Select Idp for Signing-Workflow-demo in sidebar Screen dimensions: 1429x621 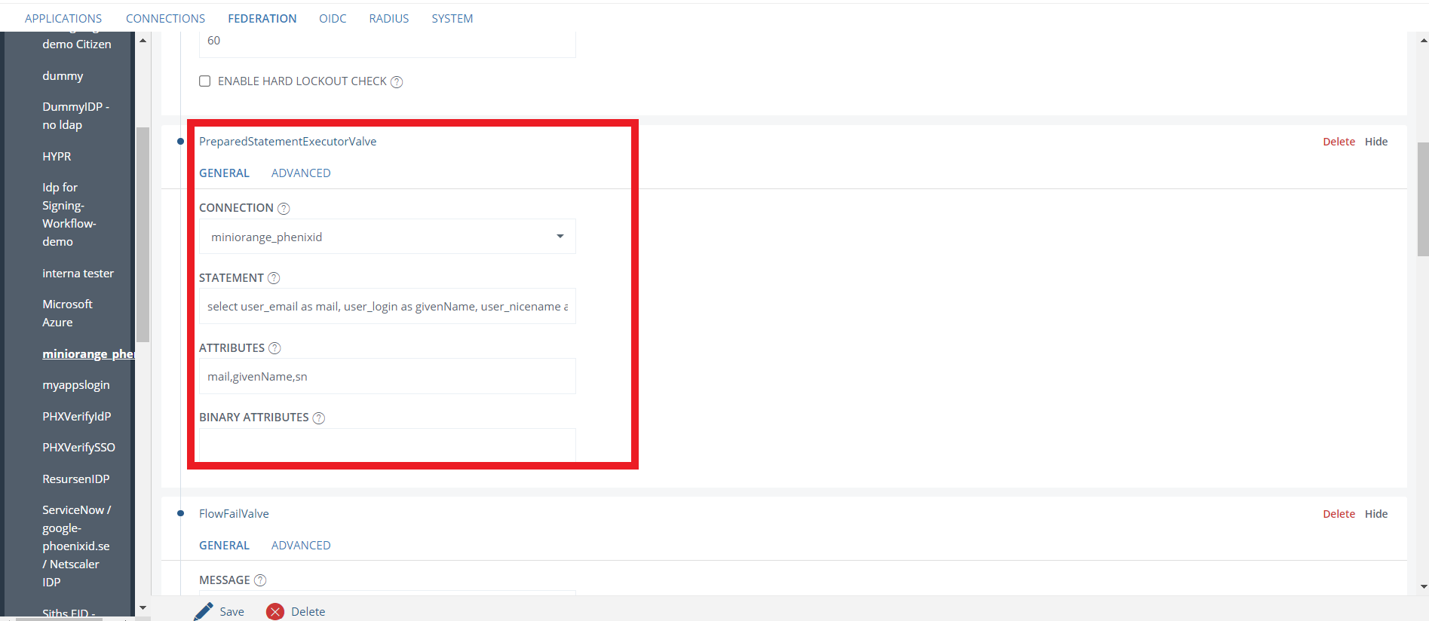click(69, 215)
